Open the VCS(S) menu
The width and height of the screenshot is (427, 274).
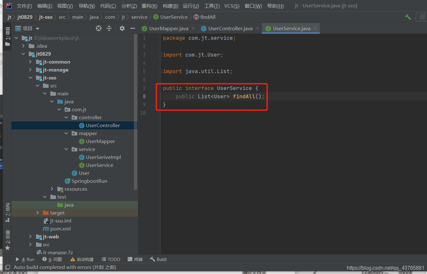tap(232, 6)
